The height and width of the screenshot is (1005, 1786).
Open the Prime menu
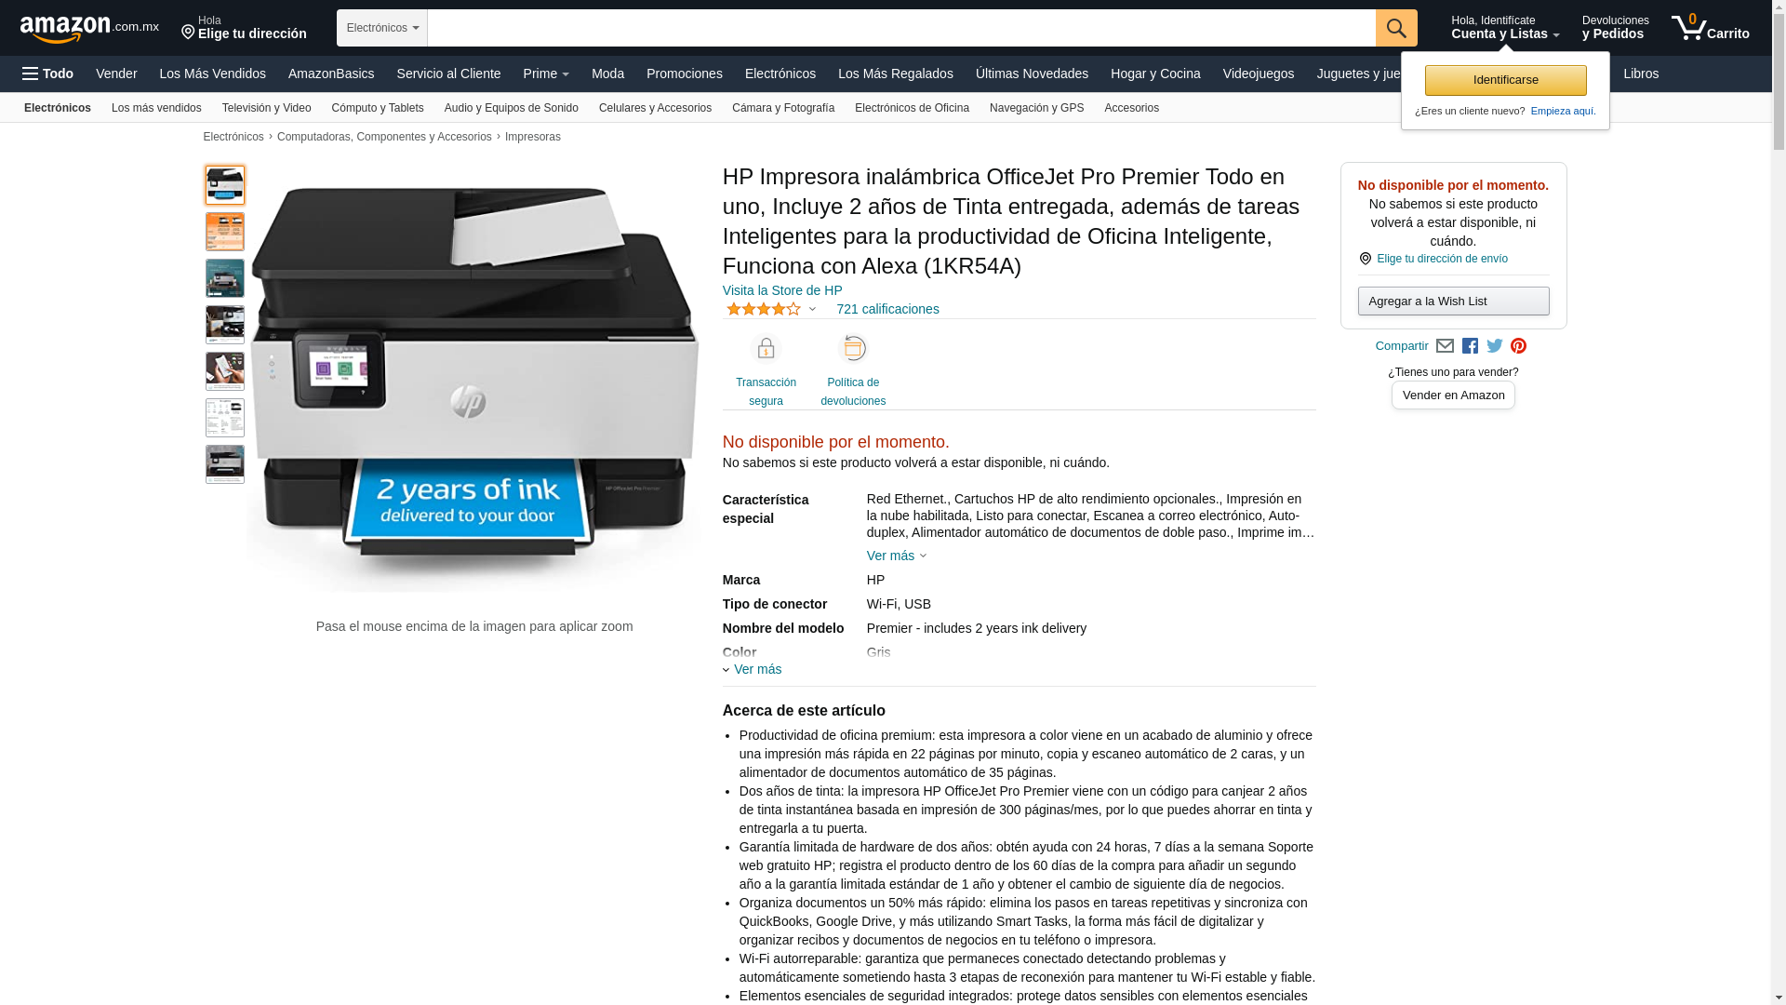tap(546, 74)
